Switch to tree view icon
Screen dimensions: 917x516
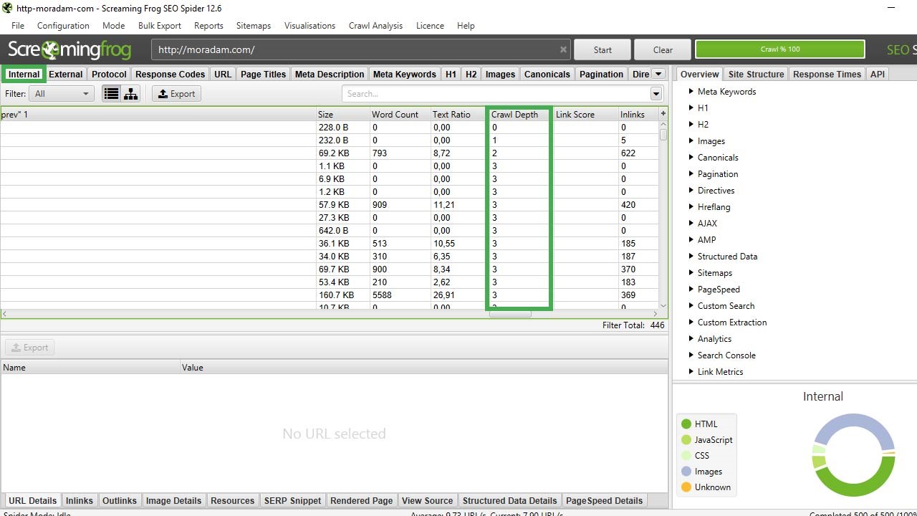[130, 94]
